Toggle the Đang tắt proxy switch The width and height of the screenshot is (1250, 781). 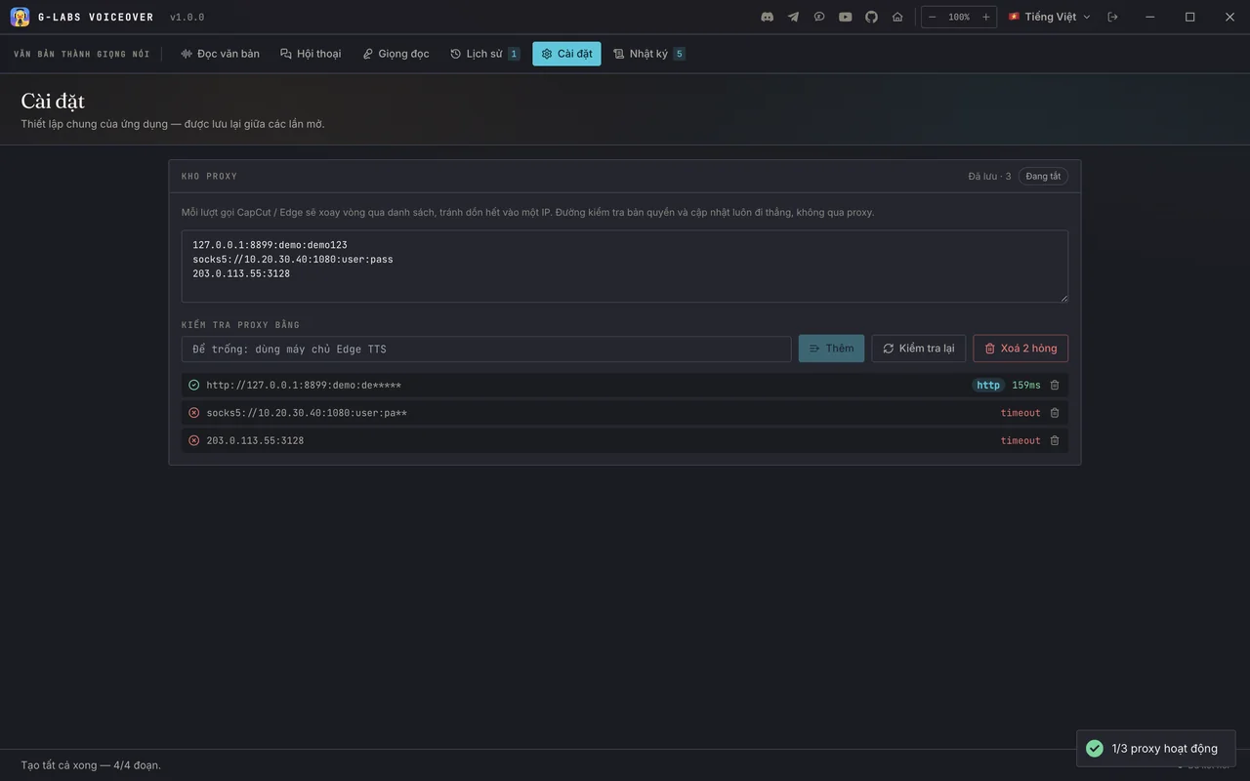[1043, 177]
